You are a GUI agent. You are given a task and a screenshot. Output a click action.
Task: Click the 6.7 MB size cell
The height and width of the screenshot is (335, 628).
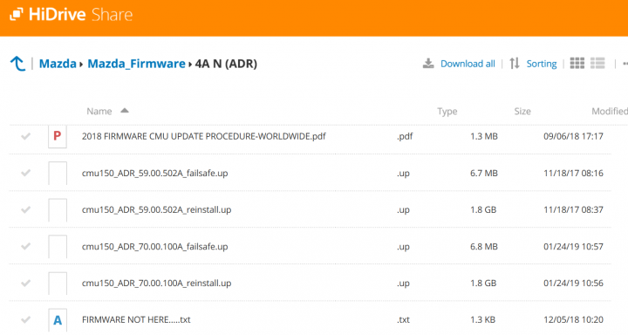tap(484, 173)
